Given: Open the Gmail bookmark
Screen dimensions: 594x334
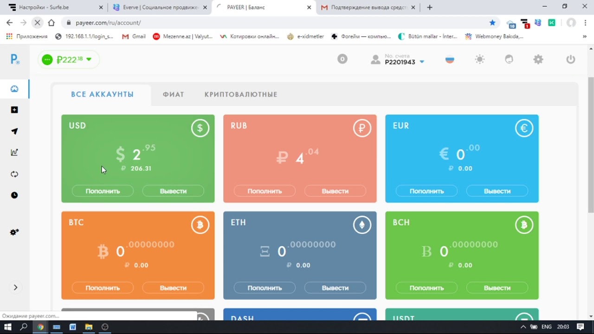Looking at the screenshot, I should coord(134,36).
